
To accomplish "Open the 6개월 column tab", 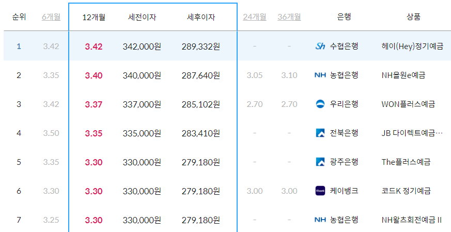I will point(51,17).
